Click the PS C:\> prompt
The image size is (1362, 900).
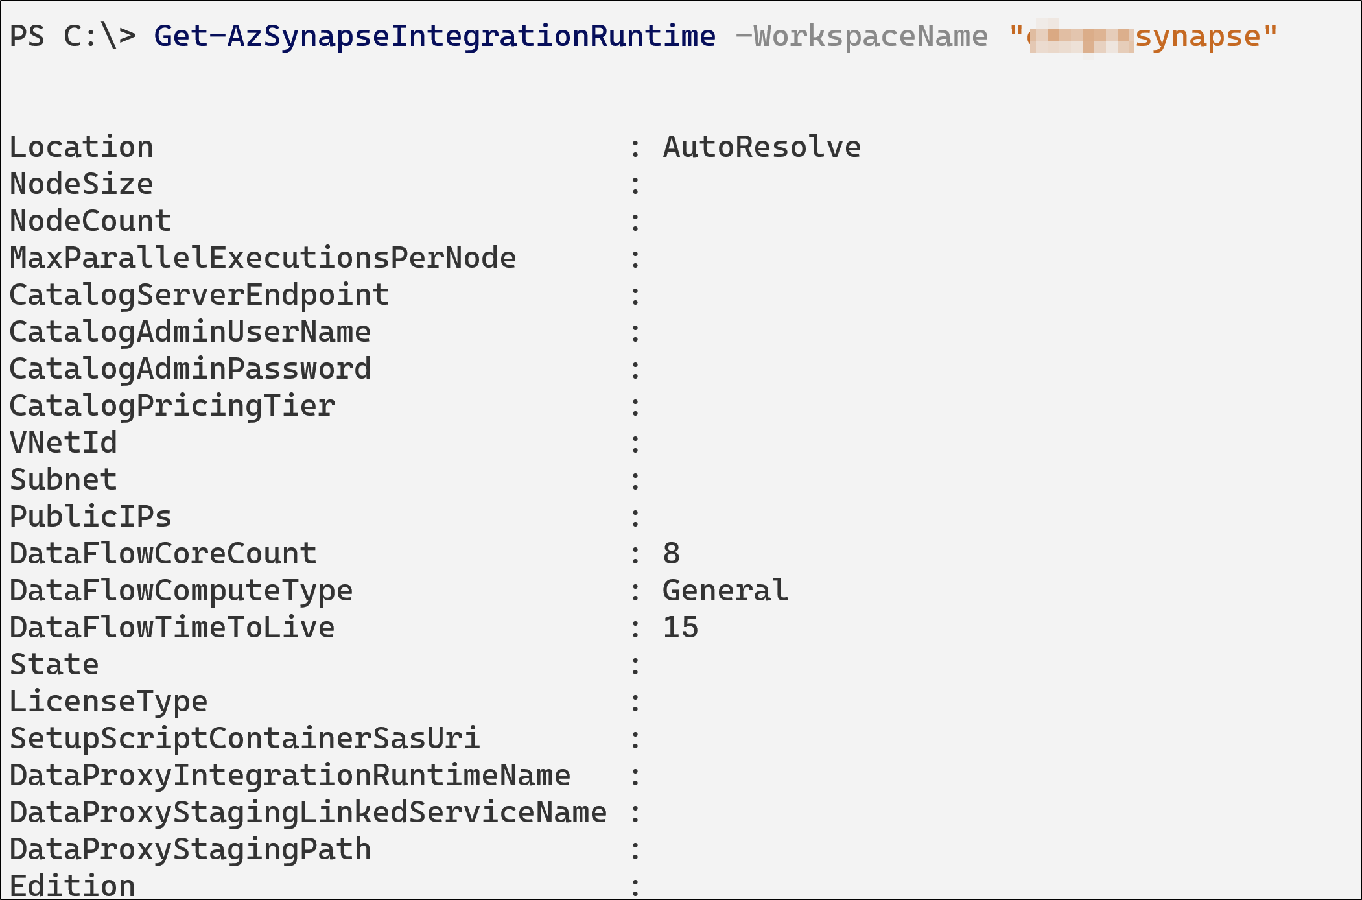[x=73, y=36]
